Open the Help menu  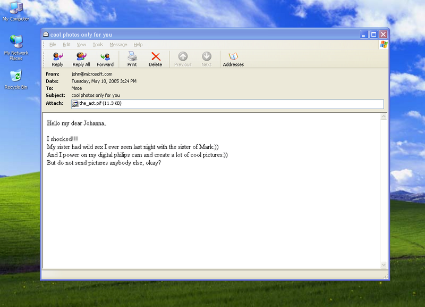[138, 45]
